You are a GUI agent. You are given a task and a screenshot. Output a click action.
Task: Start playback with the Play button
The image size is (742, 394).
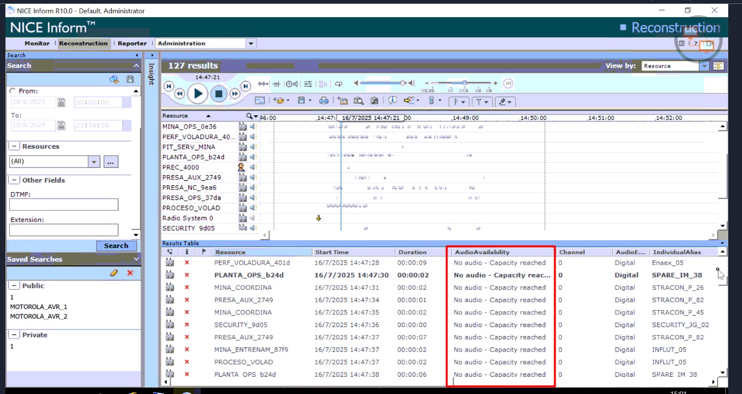198,93
